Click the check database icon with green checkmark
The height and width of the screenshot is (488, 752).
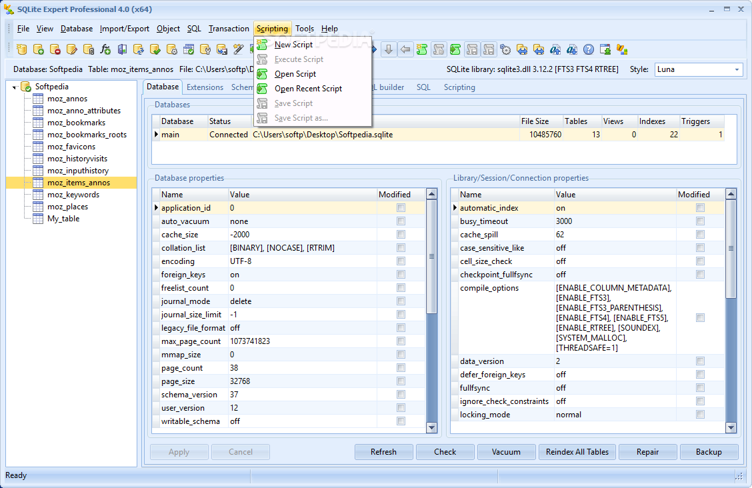tap(155, 49)
